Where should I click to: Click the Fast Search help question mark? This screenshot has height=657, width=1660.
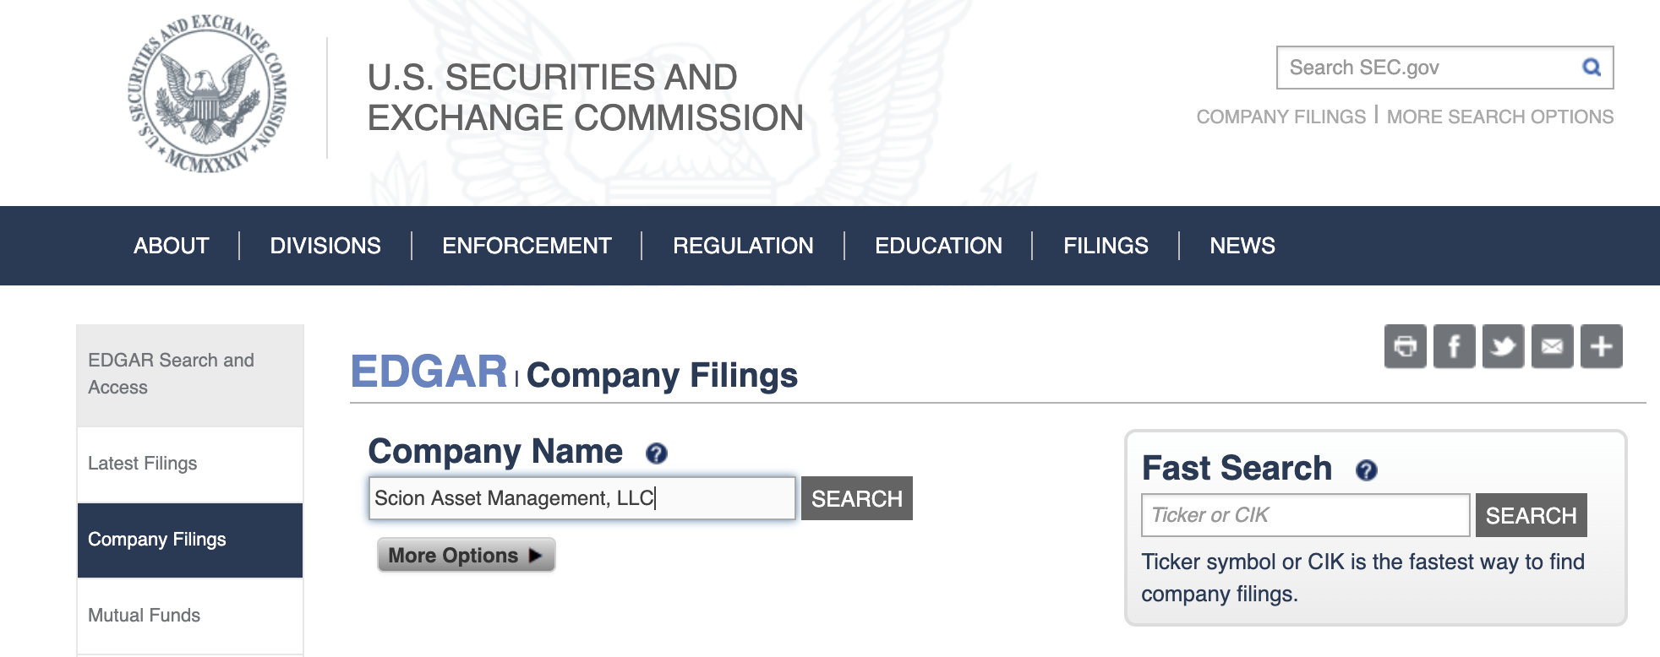(1367, 470)
